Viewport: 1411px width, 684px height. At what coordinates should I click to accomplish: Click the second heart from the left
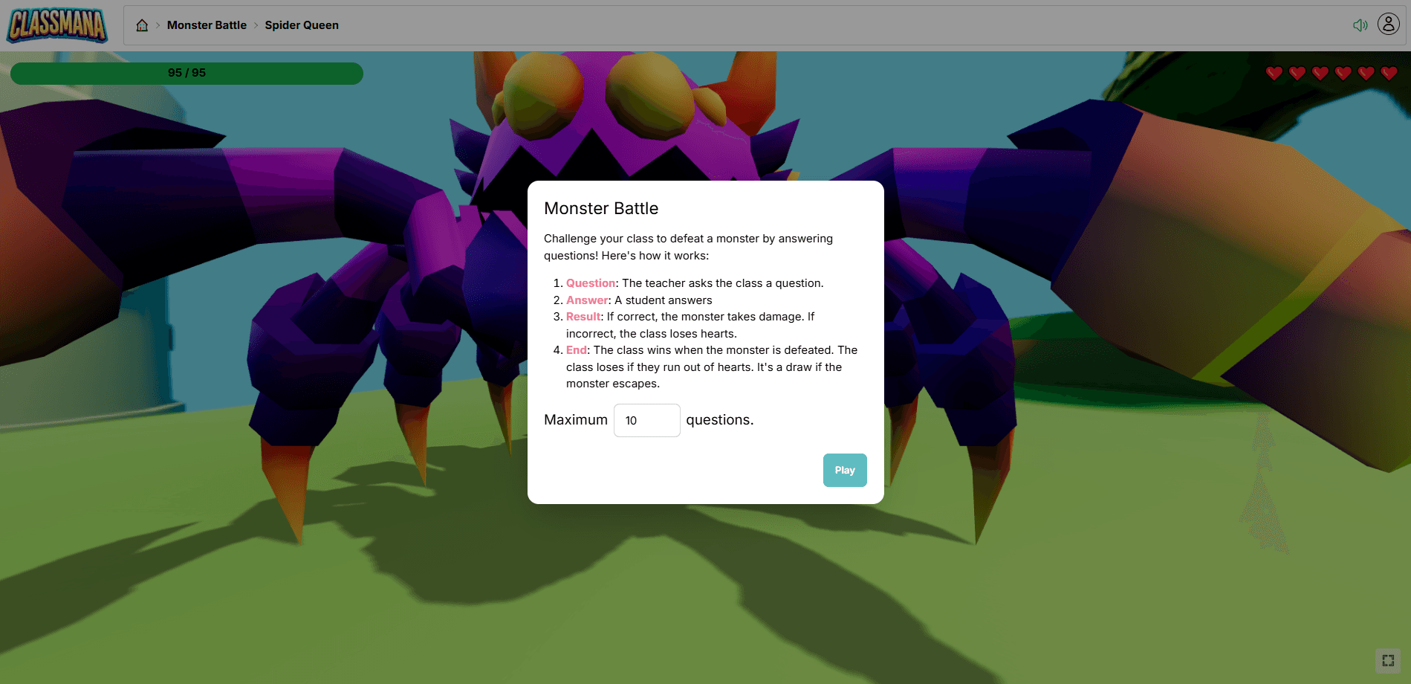tap(1297, 73)
